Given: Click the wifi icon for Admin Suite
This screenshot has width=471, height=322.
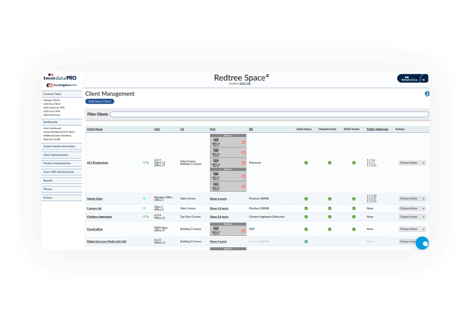Looking at the screenshot, I should point(144,199).
